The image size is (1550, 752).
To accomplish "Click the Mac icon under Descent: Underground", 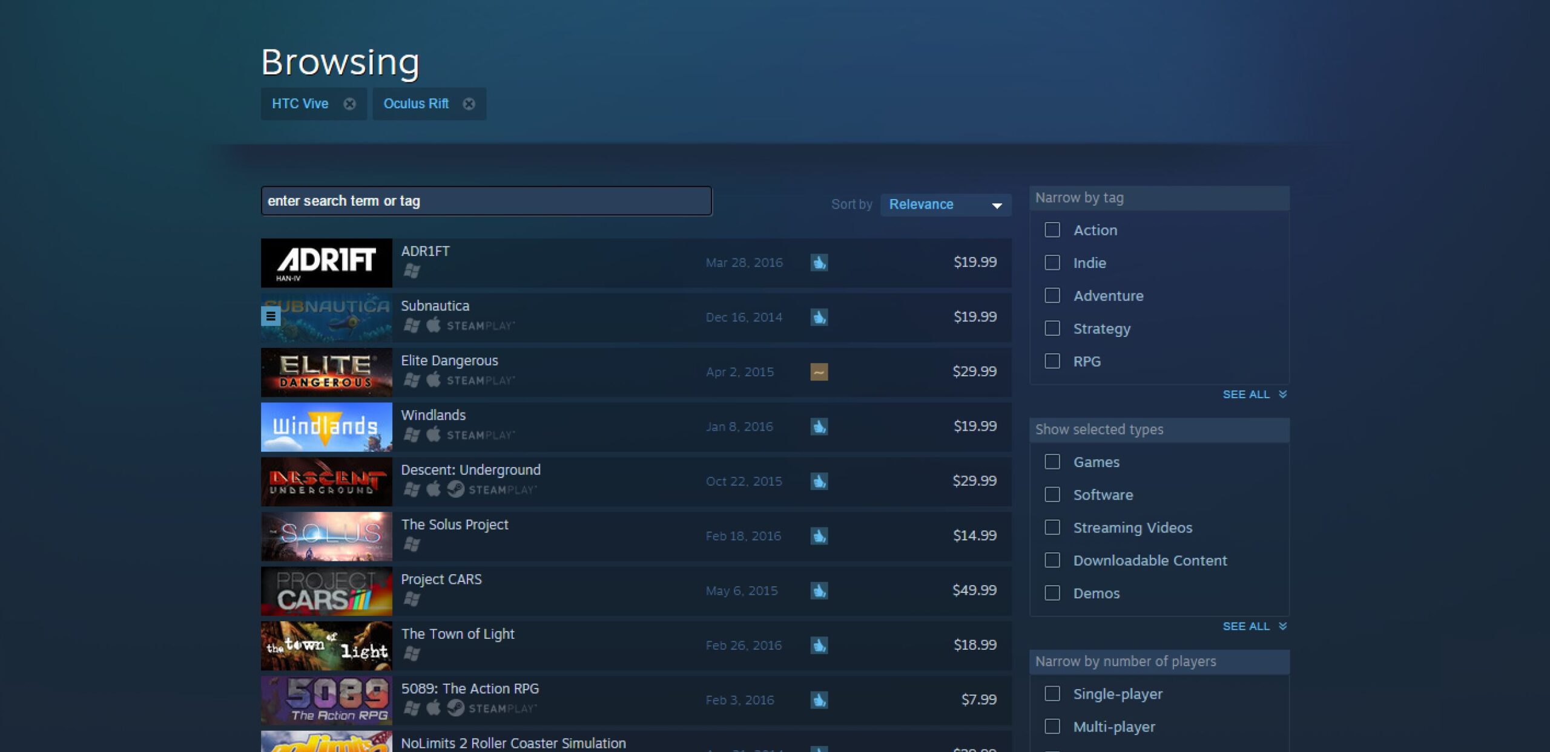I will 434,489.
